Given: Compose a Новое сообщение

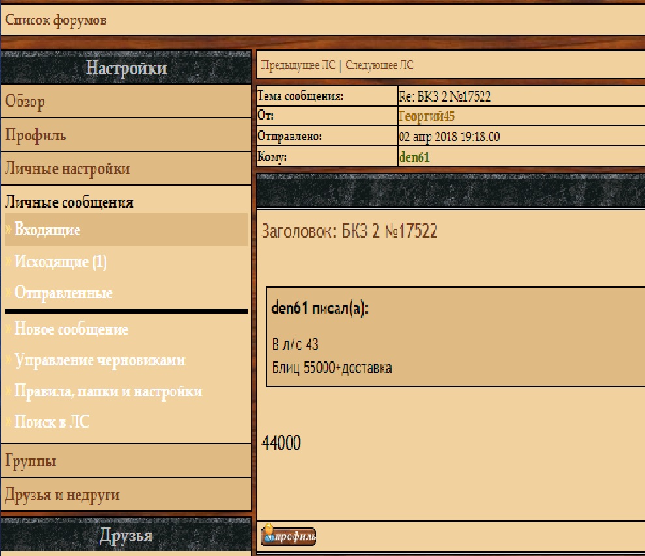Looking at the screenshot, I should tap(71, 329).
